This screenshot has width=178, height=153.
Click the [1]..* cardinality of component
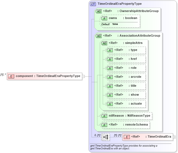click(3, 75)
